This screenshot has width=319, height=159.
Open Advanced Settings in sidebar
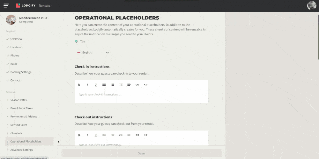pos(22,150)
